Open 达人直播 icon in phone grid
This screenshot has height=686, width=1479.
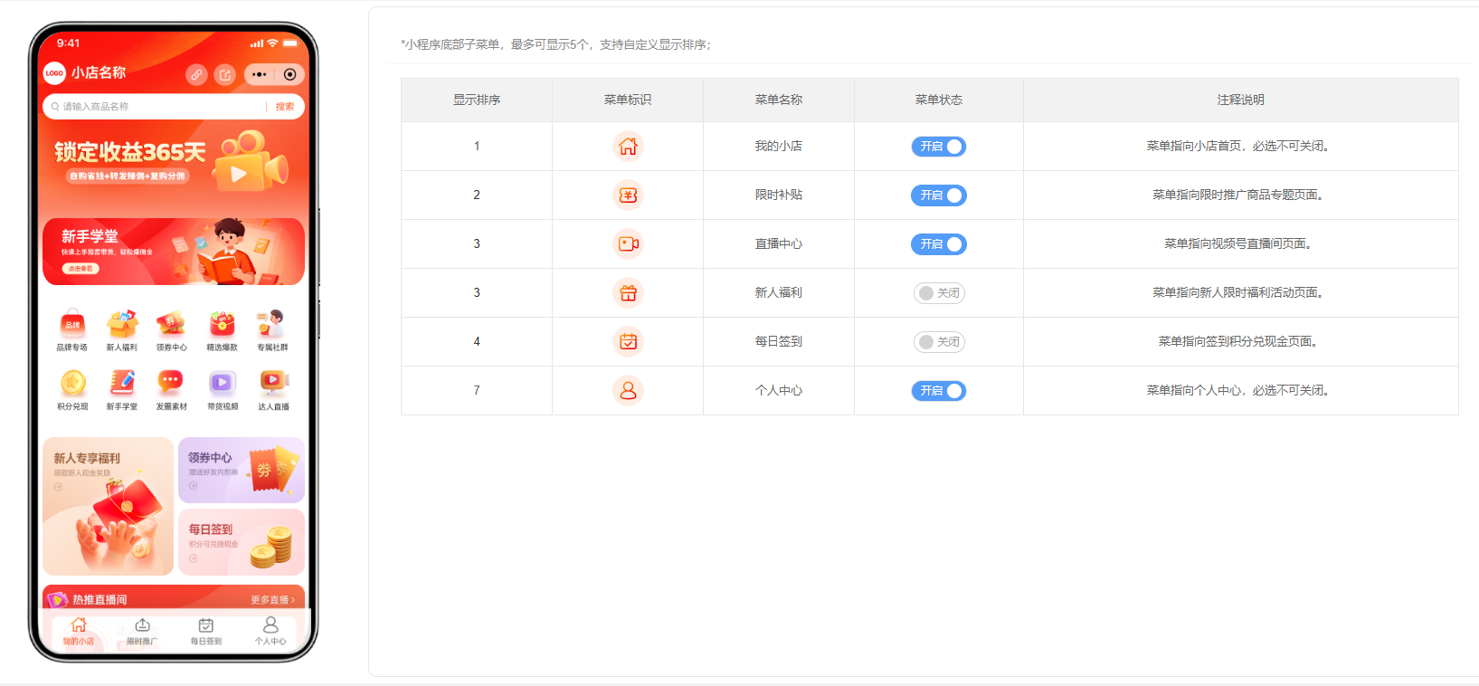(x=273, y=383)
